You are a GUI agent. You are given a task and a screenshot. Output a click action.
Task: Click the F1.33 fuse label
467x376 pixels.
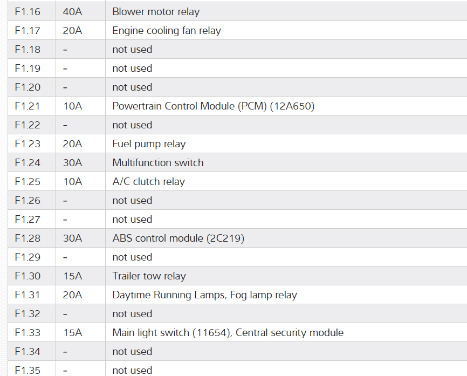(x=28, y=333)
